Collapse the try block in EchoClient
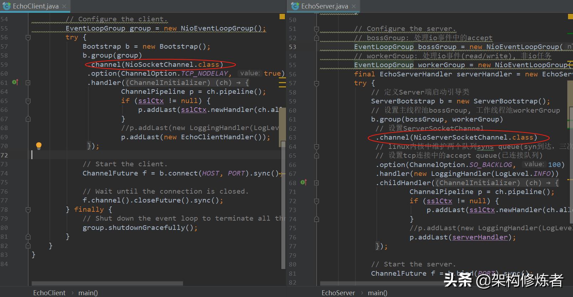Screen dimensions: 573x297 (x=28, y=37)
